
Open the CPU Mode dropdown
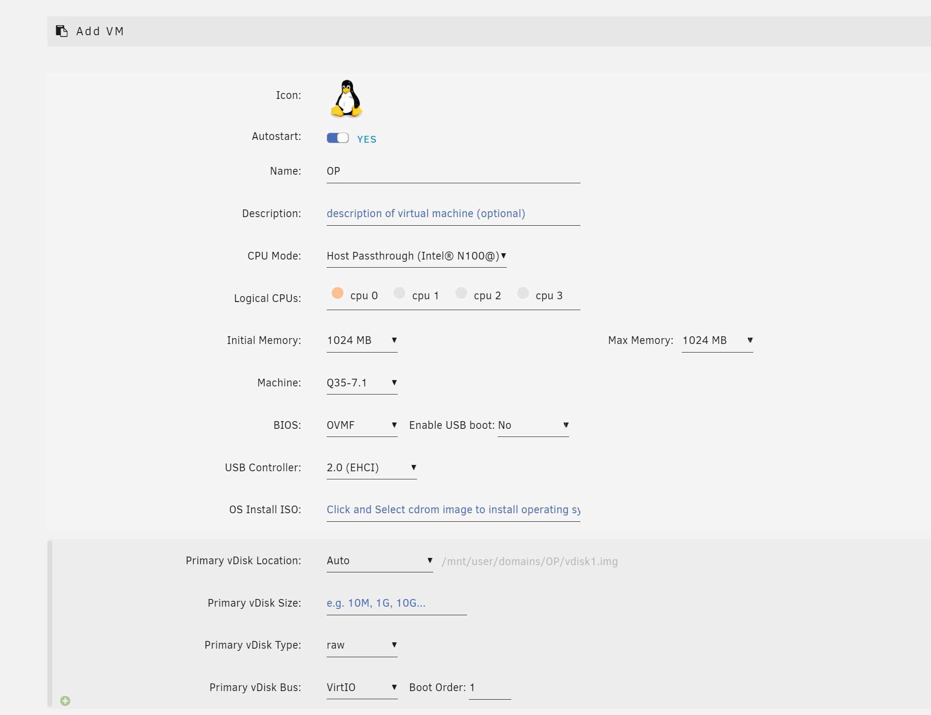(x=416, y=256)
